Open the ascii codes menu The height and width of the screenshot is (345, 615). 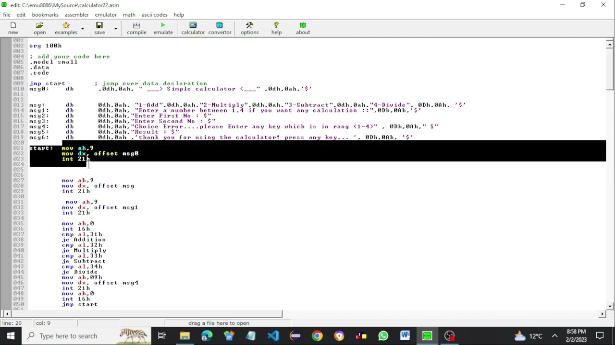pyautogui.click(x=154, y=15)
